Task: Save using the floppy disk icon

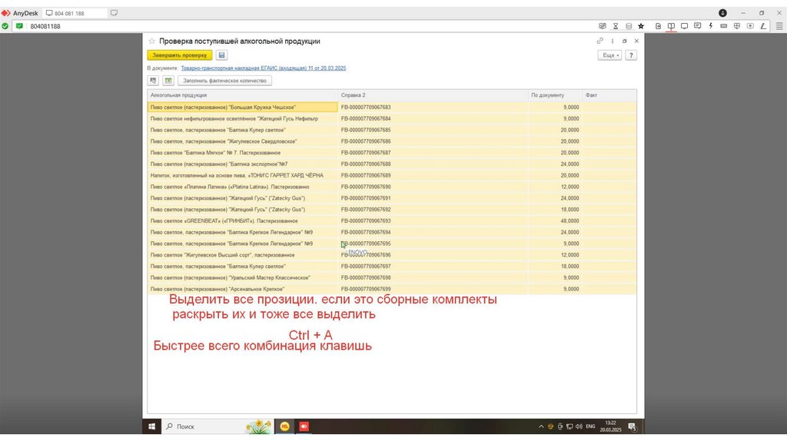Action: (221, 55)
